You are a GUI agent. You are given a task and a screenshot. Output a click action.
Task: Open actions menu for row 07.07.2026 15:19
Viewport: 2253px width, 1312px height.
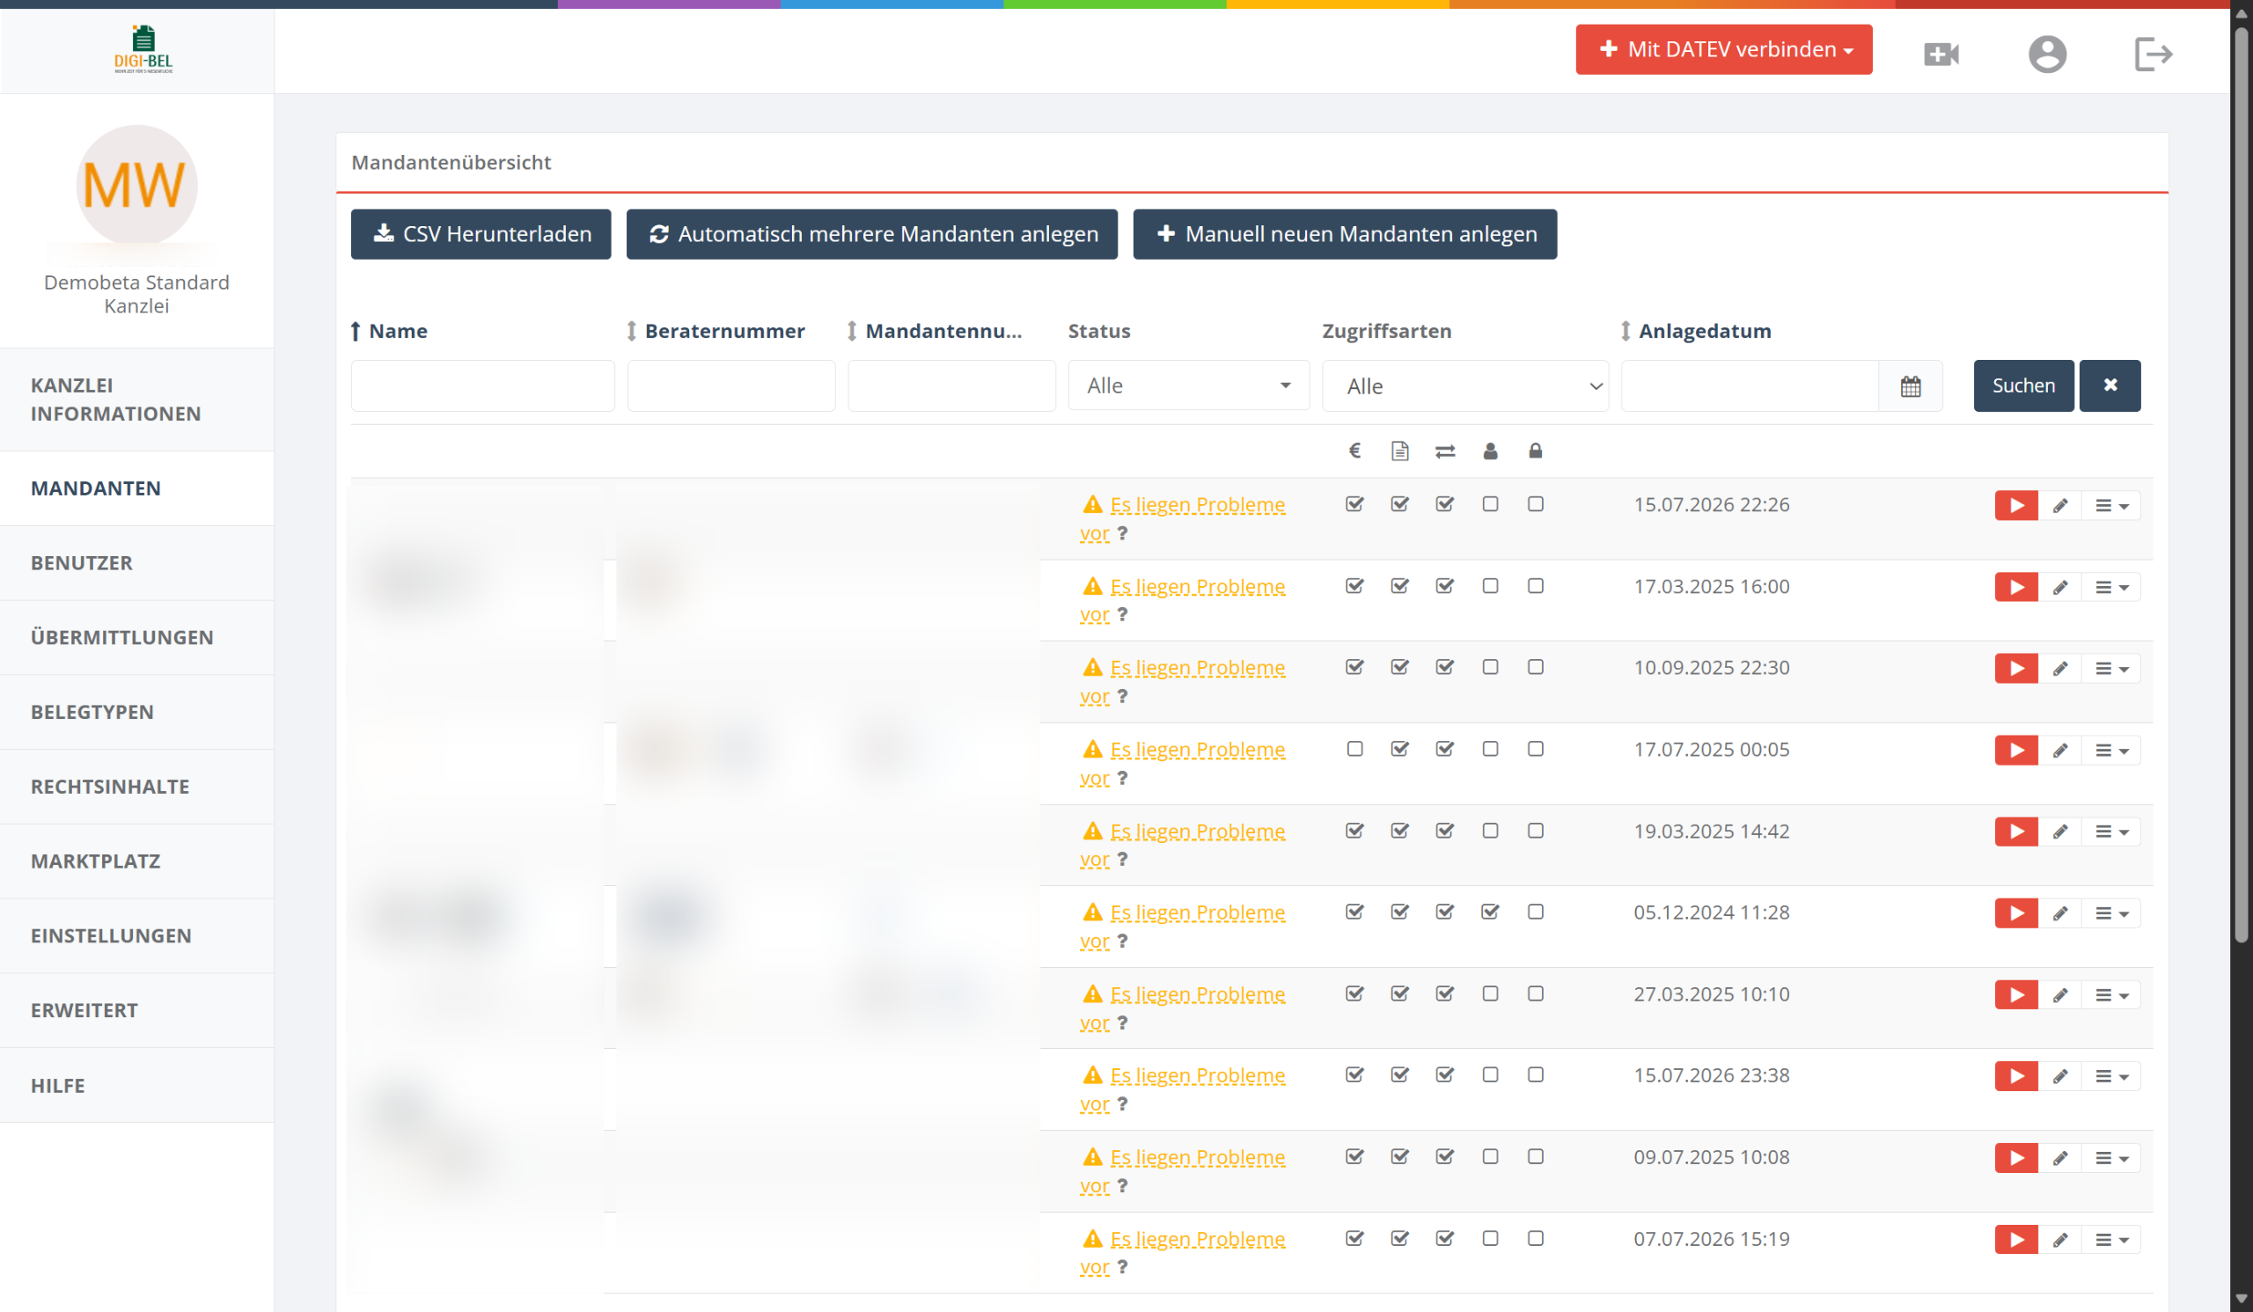(x=2110, y=1240)
